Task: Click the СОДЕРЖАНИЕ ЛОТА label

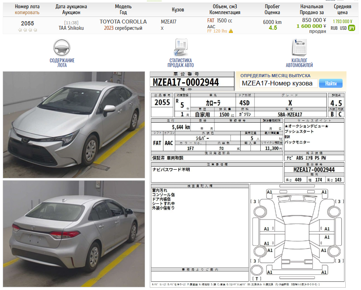Action: click(x=62, y=63)
